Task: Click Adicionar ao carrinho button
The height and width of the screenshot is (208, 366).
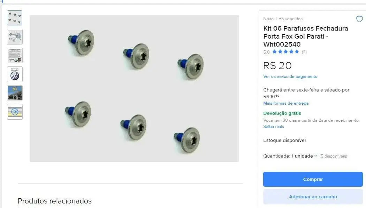Action: pos(313,197)
